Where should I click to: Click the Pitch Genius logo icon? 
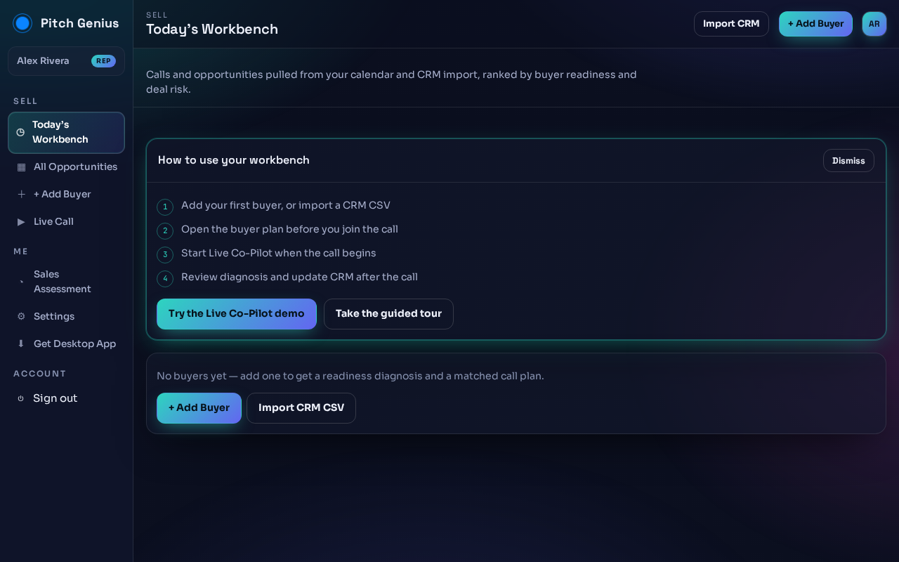click(x=22, y=23)
